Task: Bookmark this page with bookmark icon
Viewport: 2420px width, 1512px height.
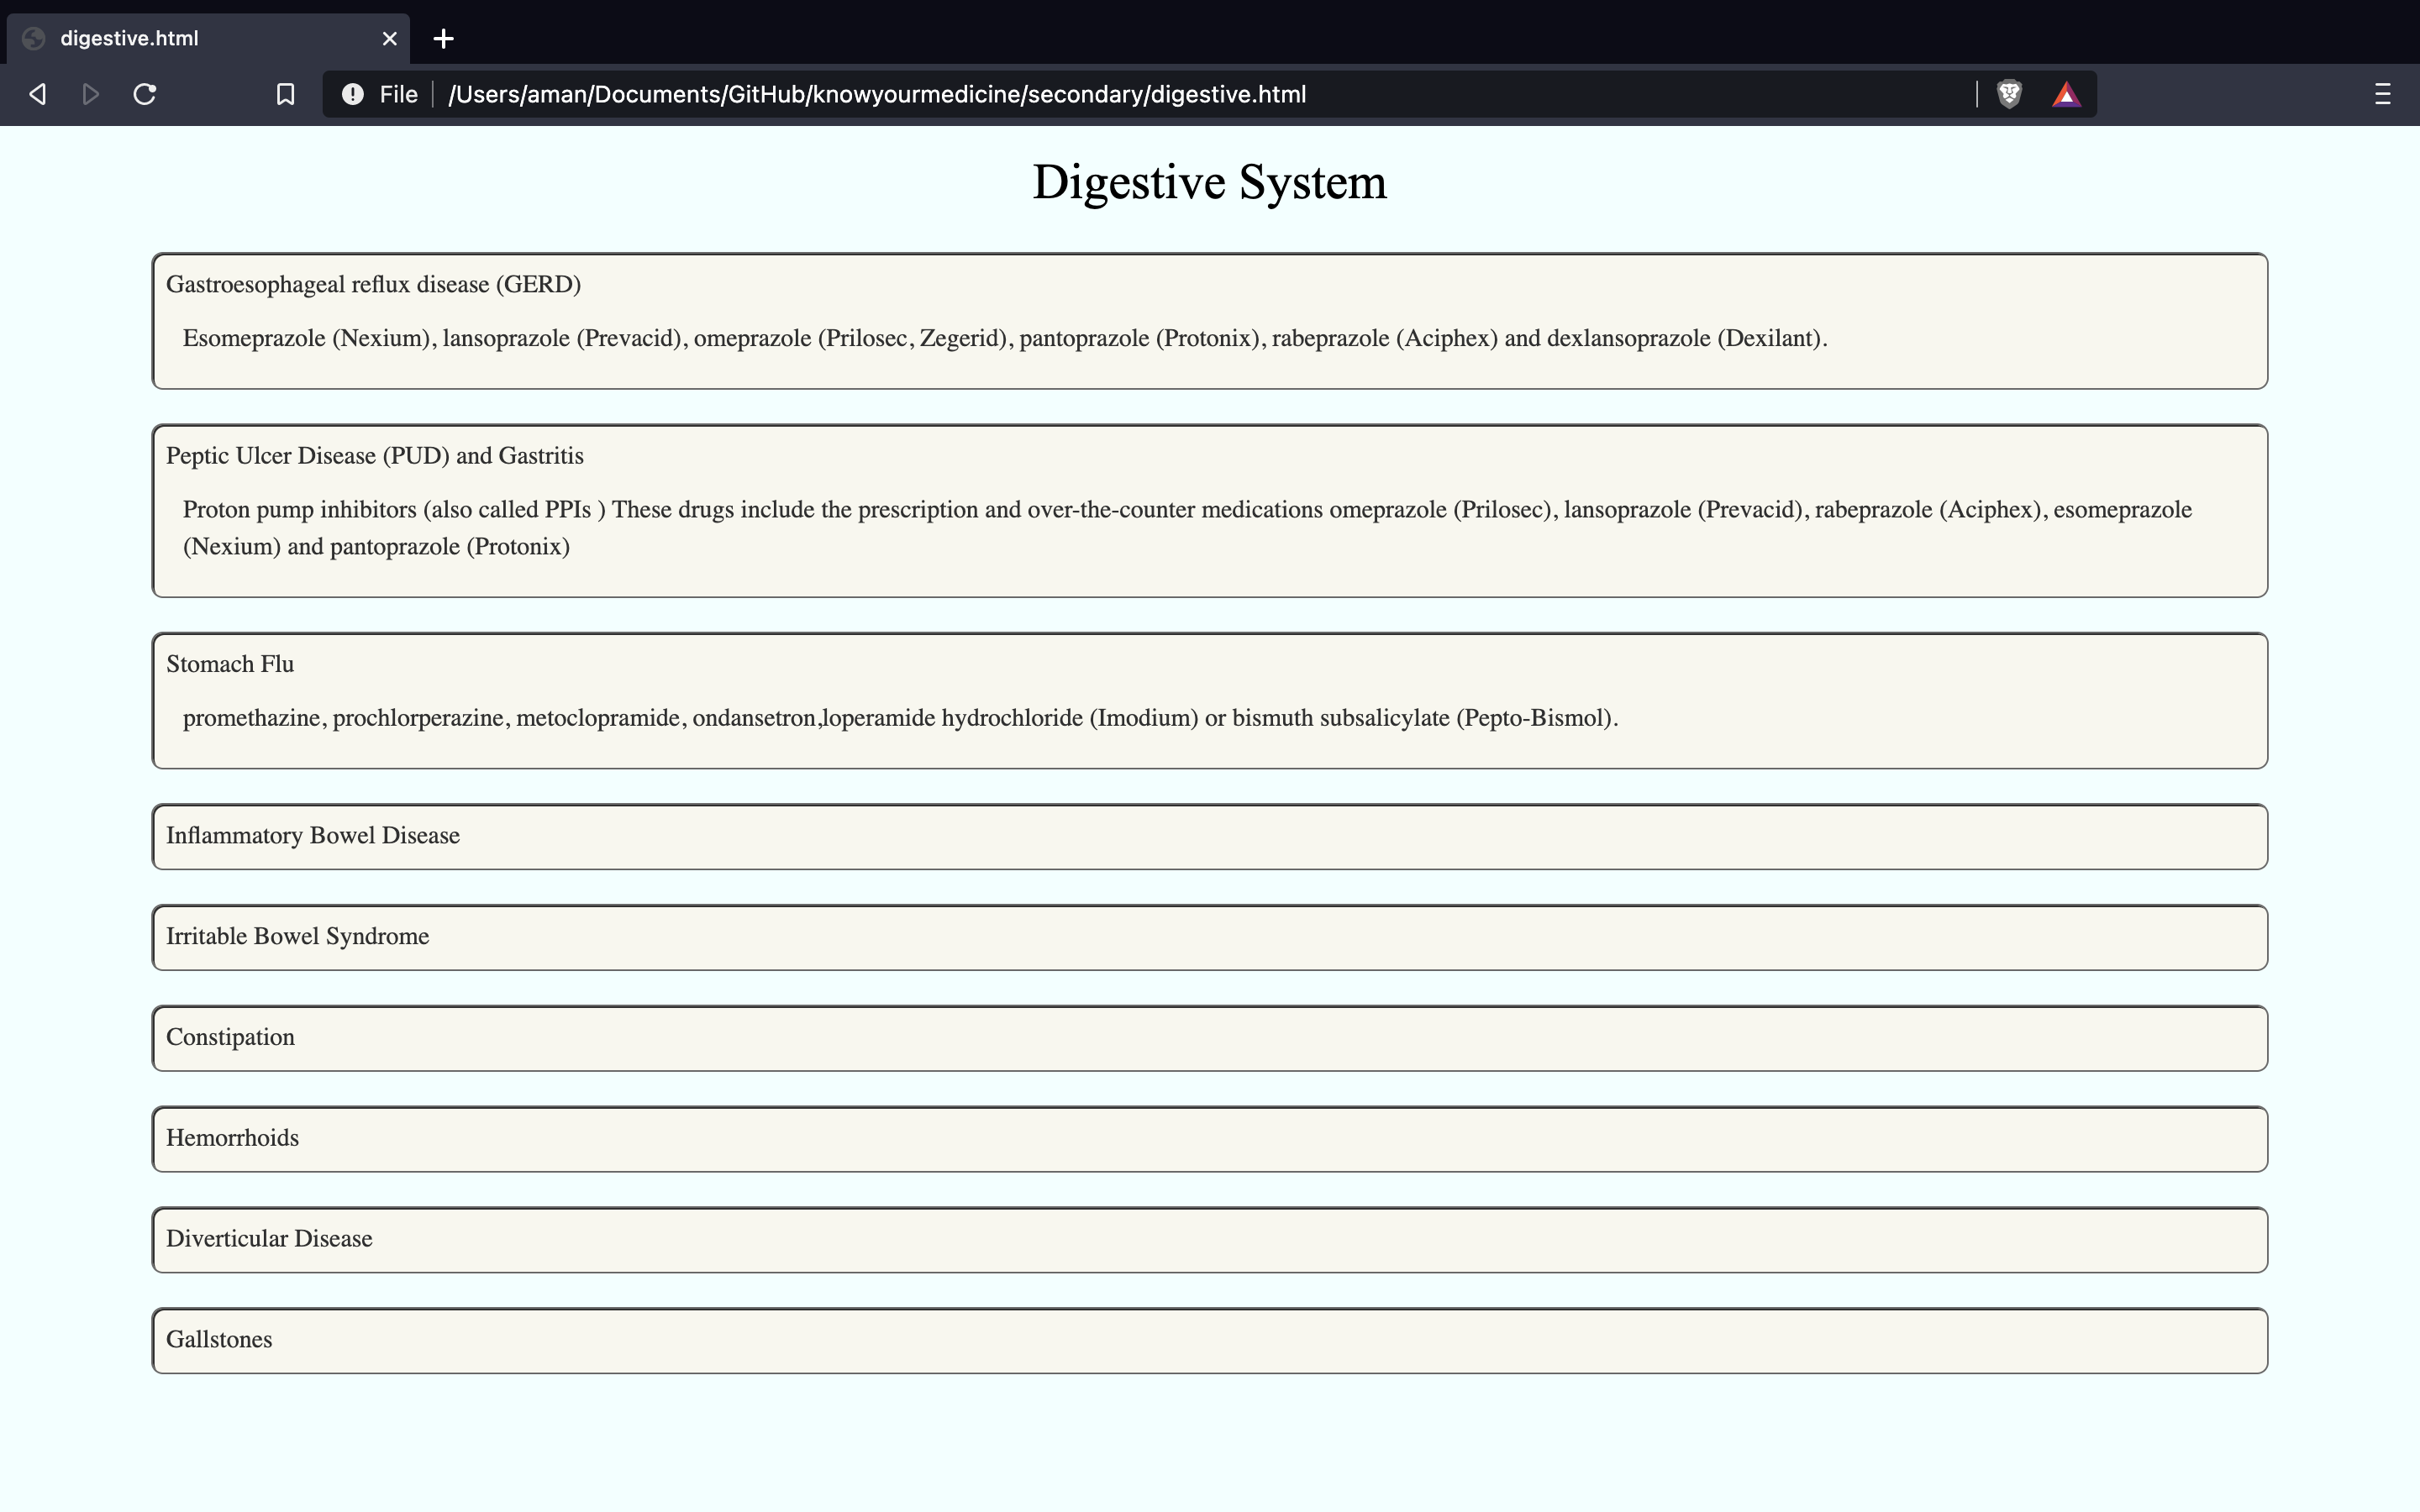Action: pyautogui.click(x=285, y=94)
